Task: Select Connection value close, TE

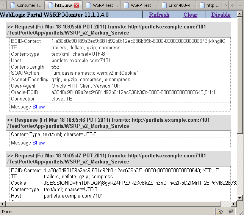Action: pyautogui.click(x=62, y=99)
